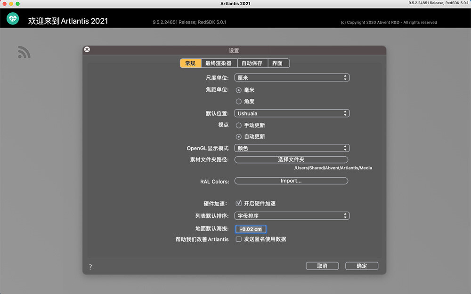Click the media path /Users/Shared/Abvent/Artlantis/Media text
Image resolution: width=471 pixels, height=294 pixels.
[x=333, y=168]
